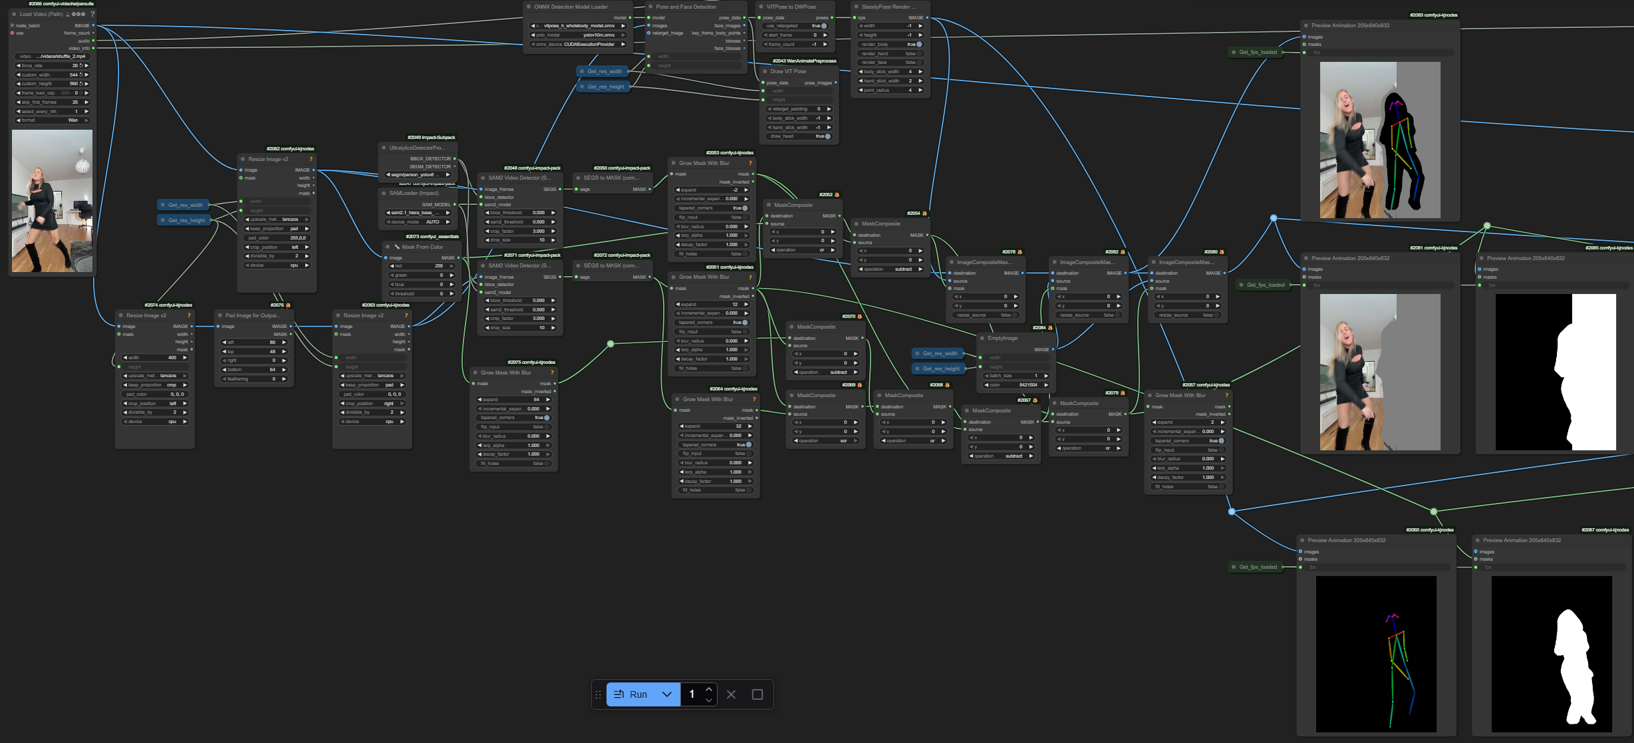Open keep_proportion pad combo in Resize Image v2
The image size is (1634, 743).
(x=277, y=228)
